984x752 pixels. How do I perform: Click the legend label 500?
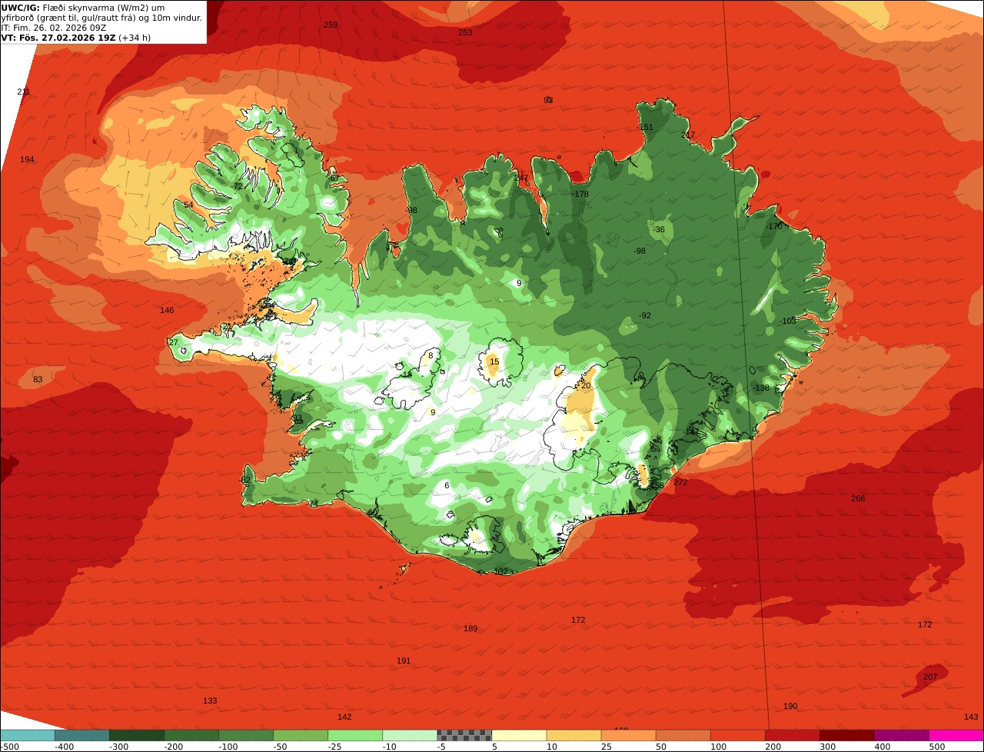point(936,747)
